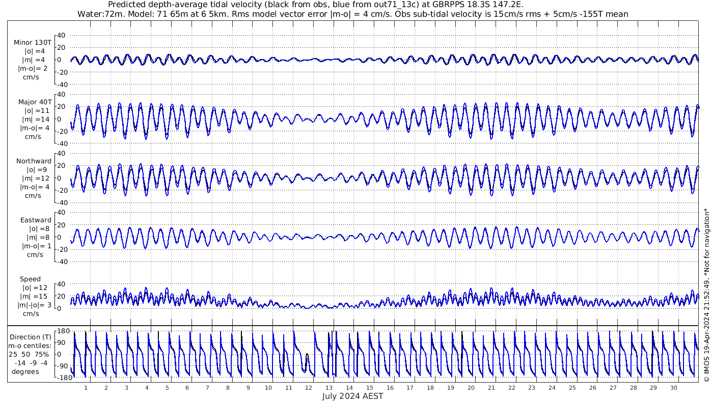Image resolution: width=713 pixels, height=407 pixels.
Task: Click the 'Direction (T)' panel label
Action: click(x=31, y=337)
